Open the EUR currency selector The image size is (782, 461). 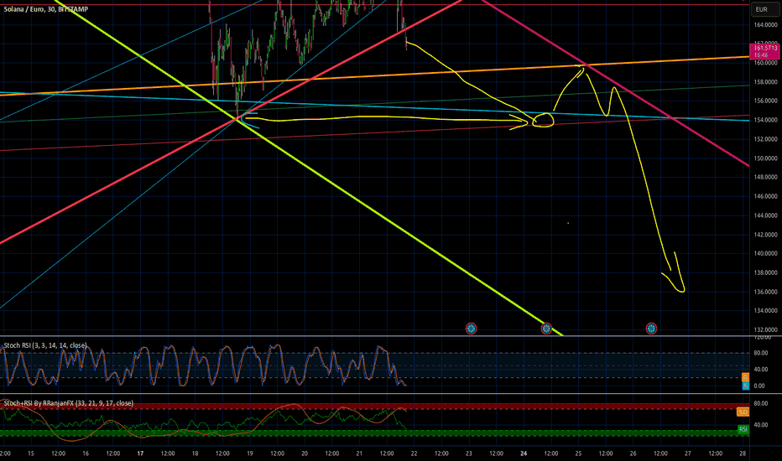point(762,9)
